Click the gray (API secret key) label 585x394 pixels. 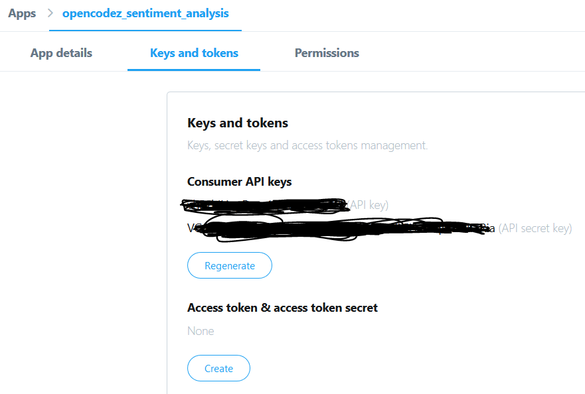point(535,228)
